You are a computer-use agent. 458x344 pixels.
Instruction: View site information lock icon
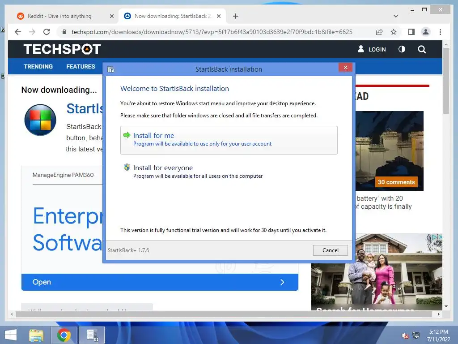coord(64,32)
